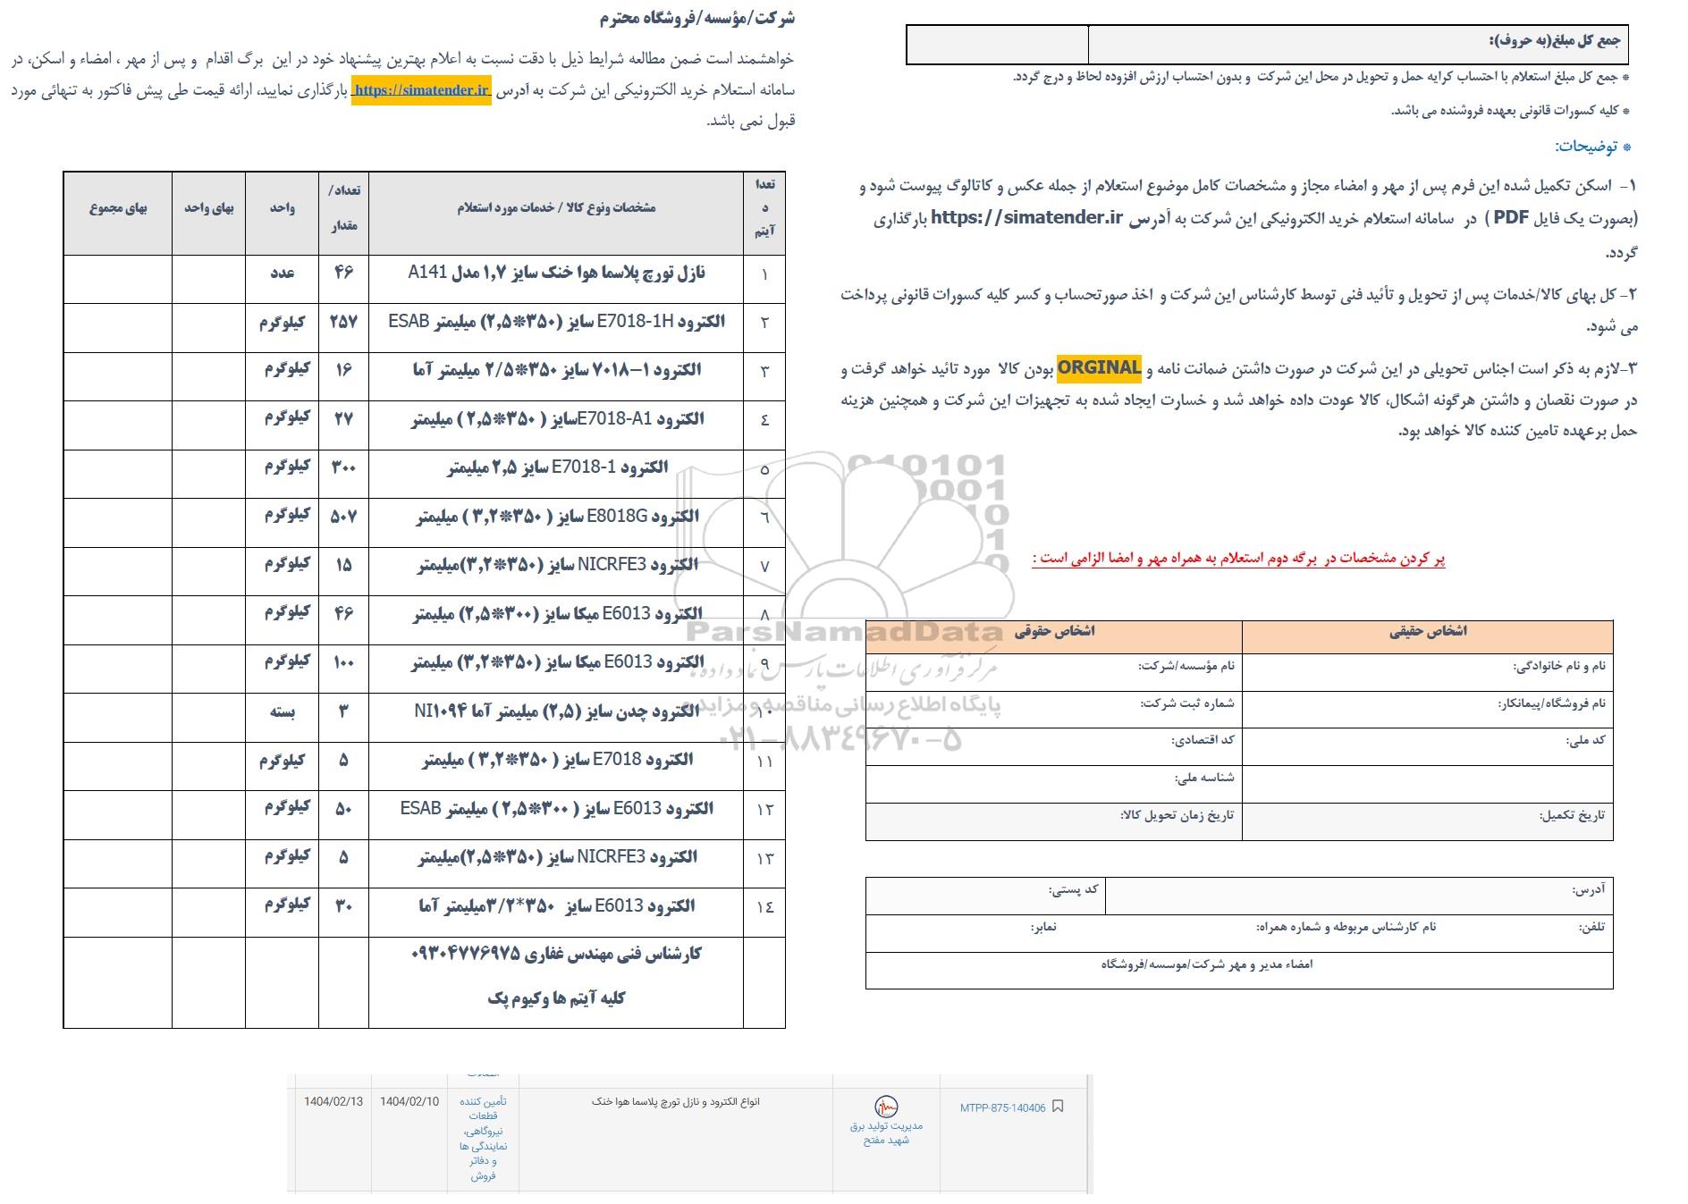1688x1204 pixels.
Task: Click the date 1404/02/10 in the listing
Action: (x=409, y=1102)
